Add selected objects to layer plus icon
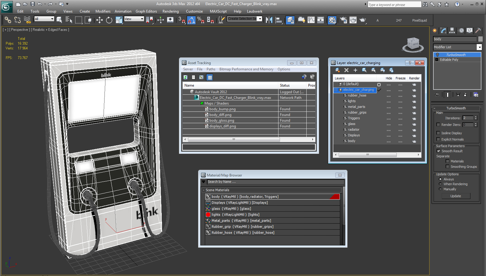 click(355, 70)
